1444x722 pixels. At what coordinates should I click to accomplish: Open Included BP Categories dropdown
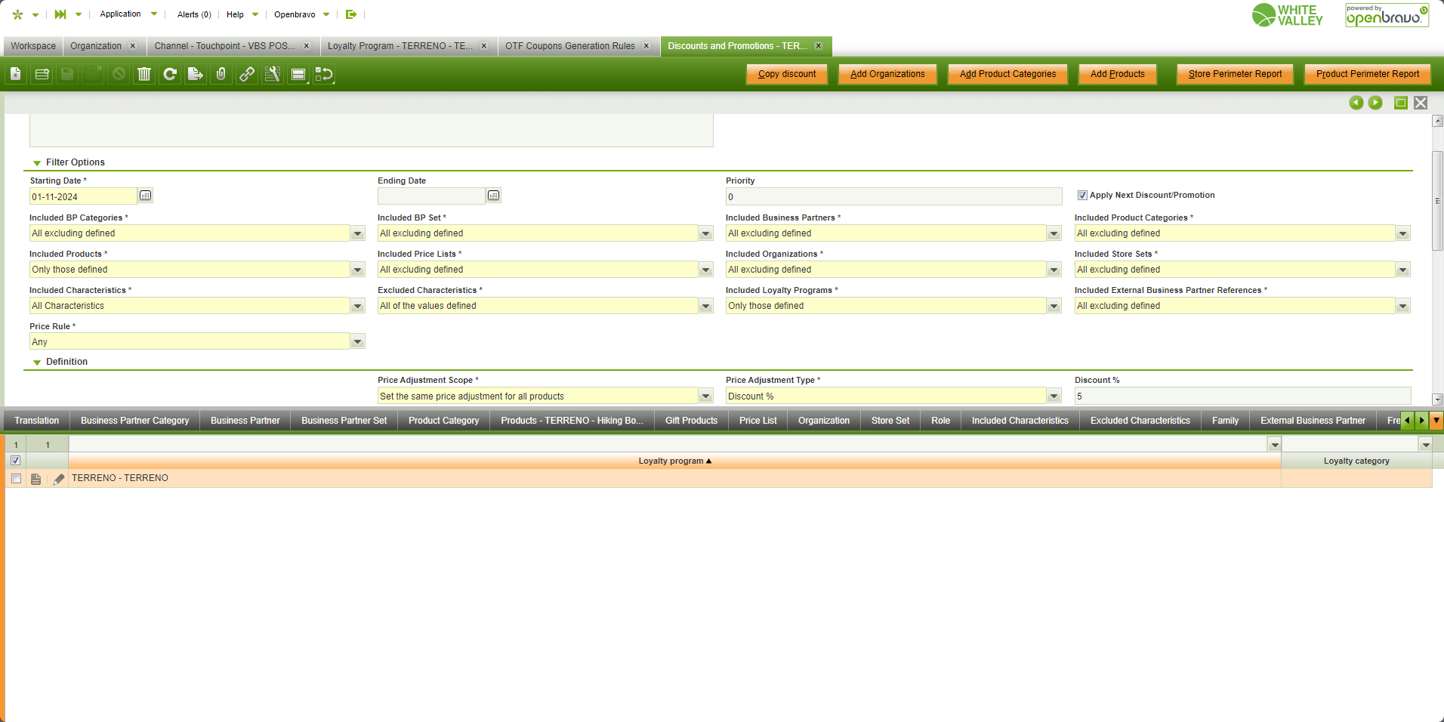tap(358, 233)
